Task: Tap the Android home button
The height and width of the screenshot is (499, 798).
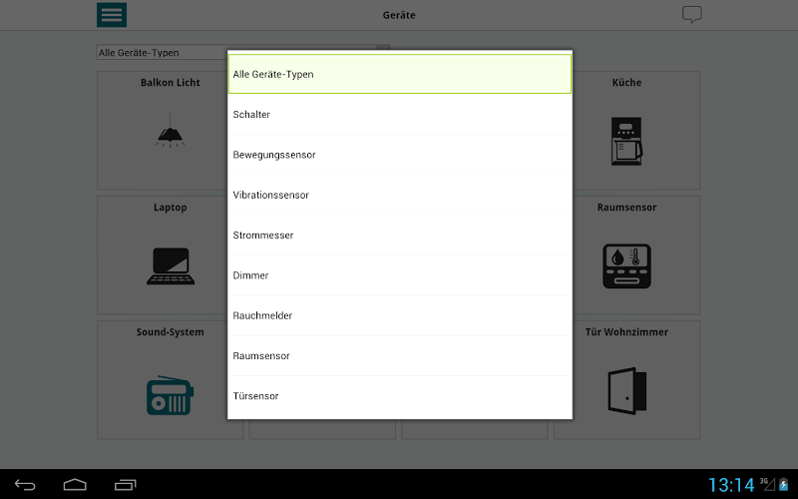Action: click(75, 484)
